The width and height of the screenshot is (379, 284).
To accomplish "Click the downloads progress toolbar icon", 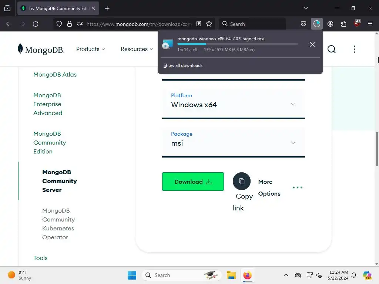I will click(x=317, y=24).
